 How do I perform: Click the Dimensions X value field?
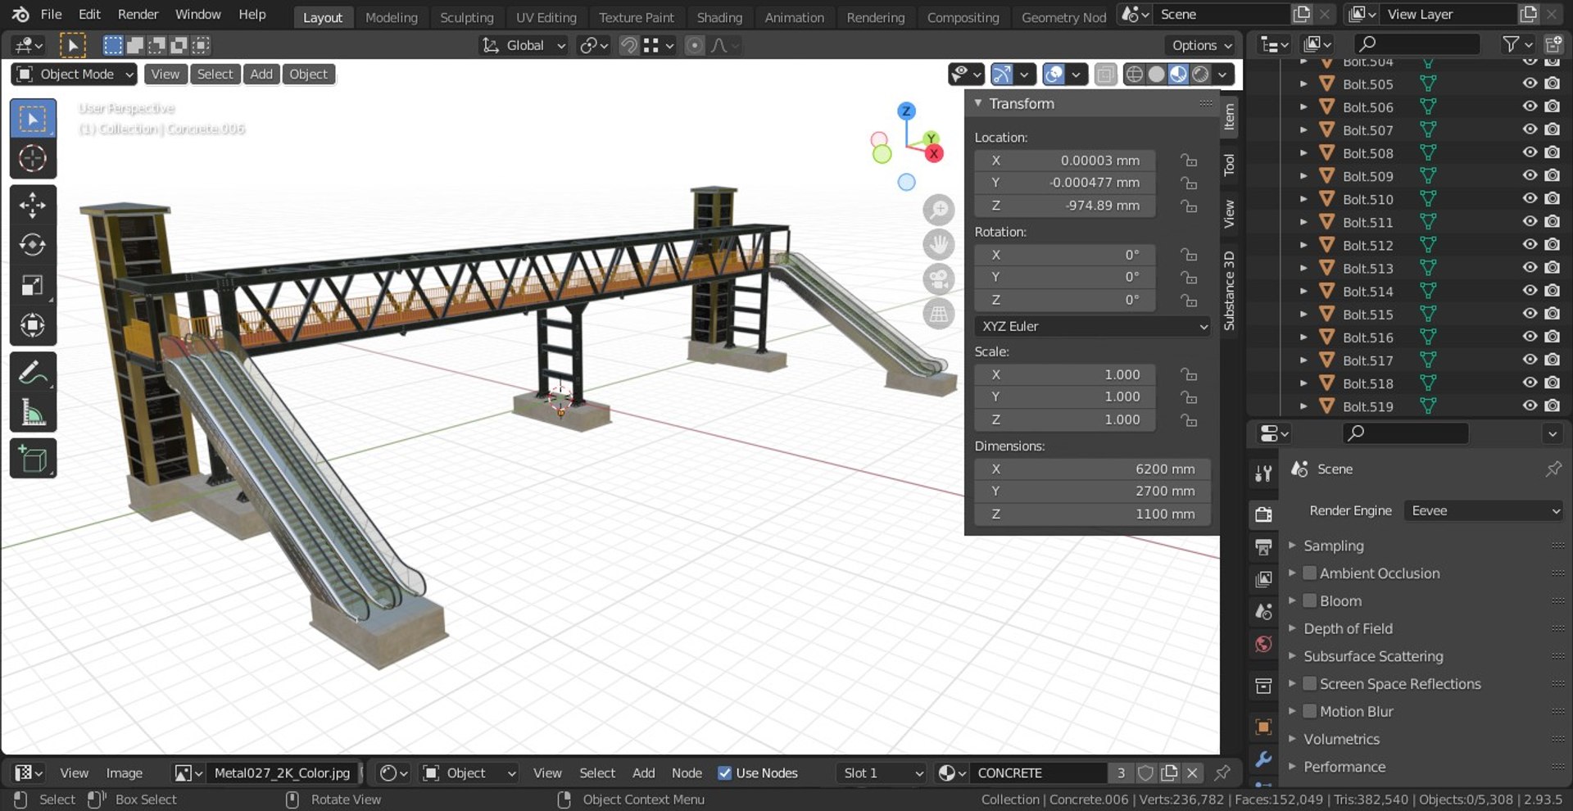point(1092,469)
